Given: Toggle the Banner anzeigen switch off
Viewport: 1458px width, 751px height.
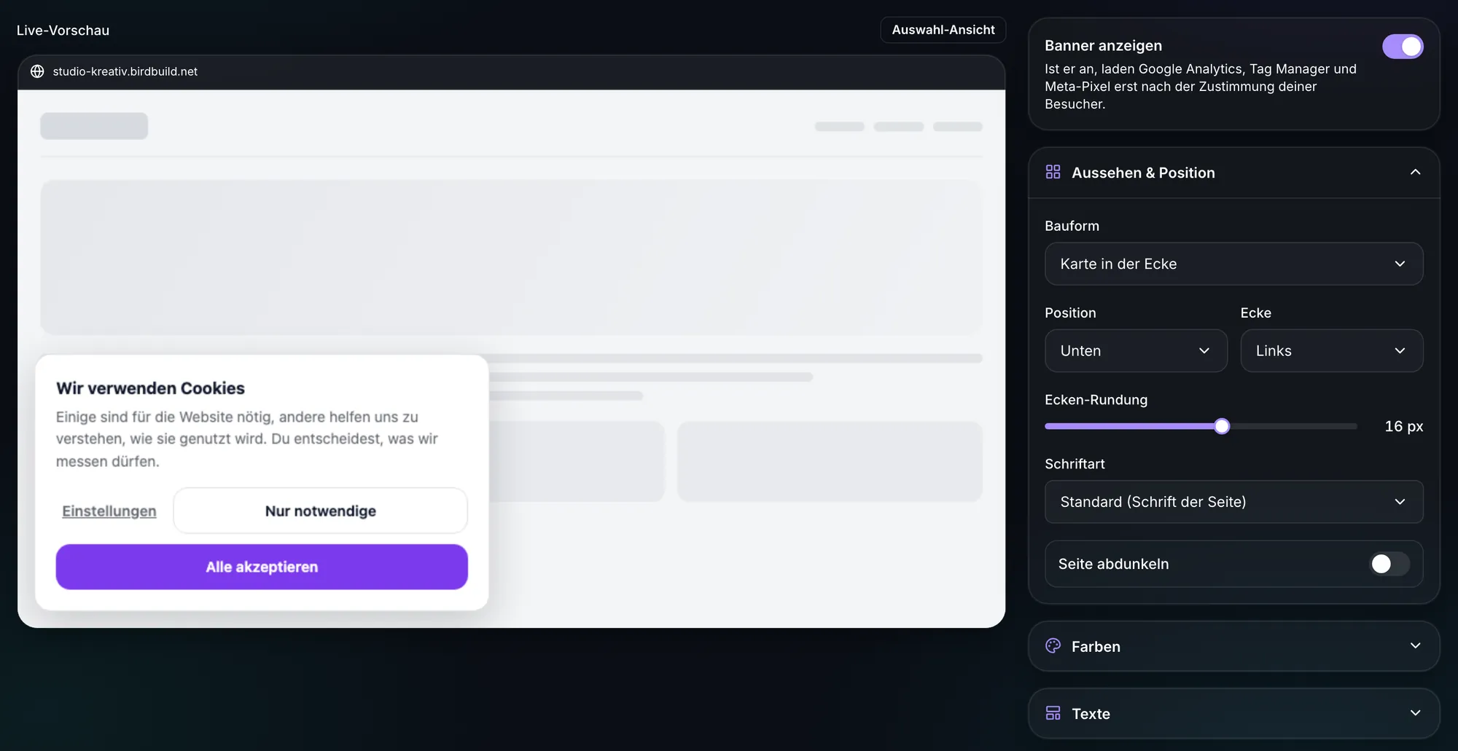Looking at the screenshot, I should (x=1403, y=47).
